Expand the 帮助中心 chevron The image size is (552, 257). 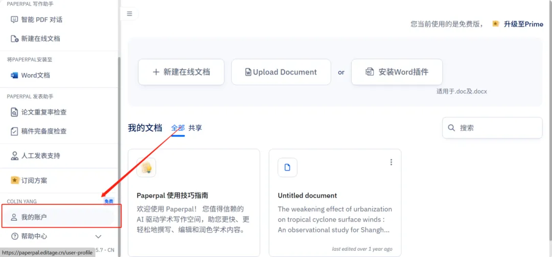(x=99, y=237)
